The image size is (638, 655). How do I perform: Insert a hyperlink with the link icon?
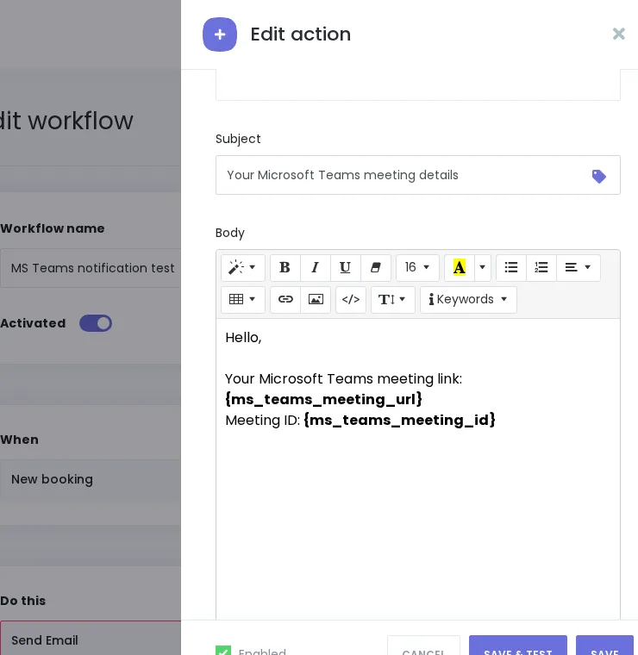285,300
